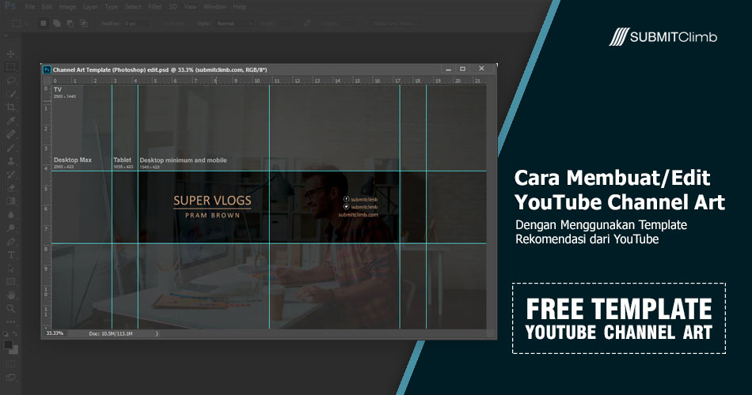Viewport: 752px width, 395px height.
Task: Select the Rectangular Marquee tool in the toolbox
Action: click(x=10, y=67)
